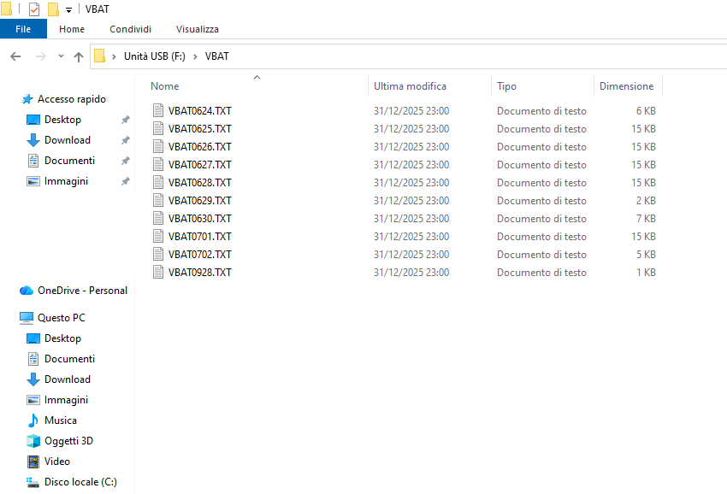The image size is (727, 494).
Task: Open Musica under Questo PC
Action: click(60, 420)
